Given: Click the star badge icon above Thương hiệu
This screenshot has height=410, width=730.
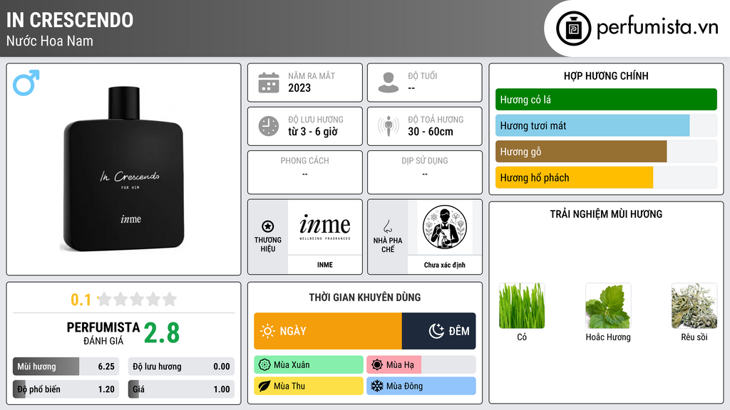Looking at the screenshot, I should coord(268,226).
